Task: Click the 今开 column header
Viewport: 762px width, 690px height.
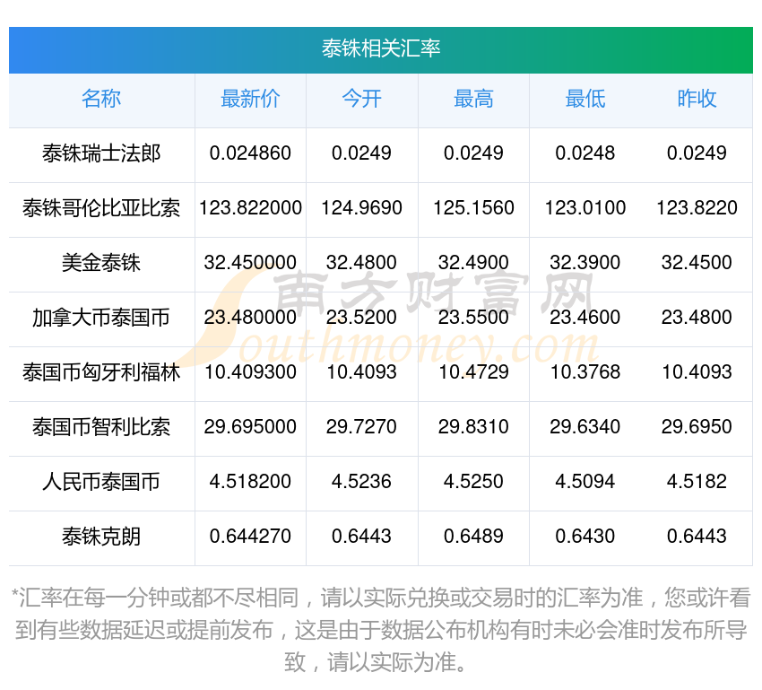Action: pos(361,99)
